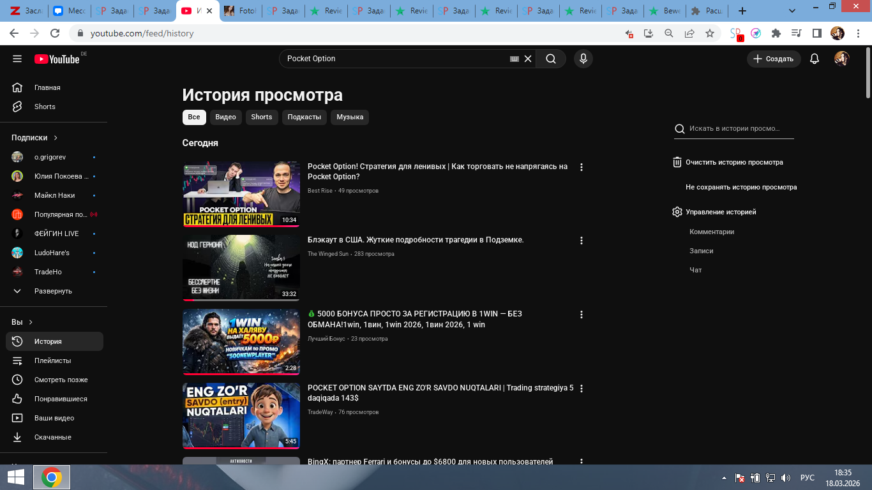Open the Майкл Наки subscription

[x=54, y=195]
